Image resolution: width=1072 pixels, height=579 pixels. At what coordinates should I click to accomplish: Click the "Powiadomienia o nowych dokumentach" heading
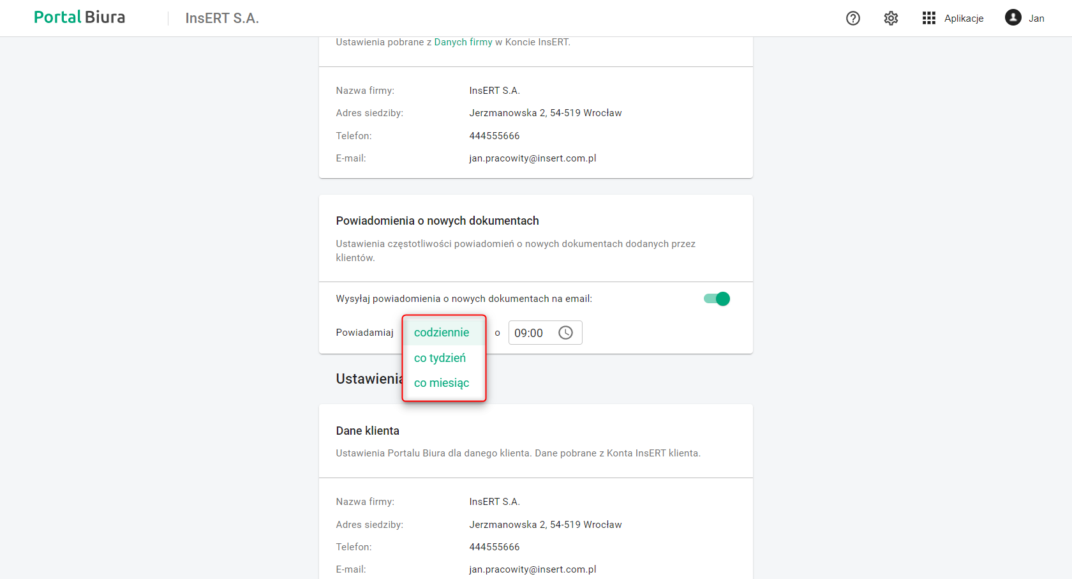[x=437, y=221]
